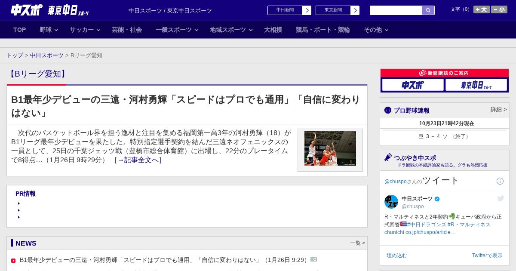Click the camera photo icon after the news item
Image resolution: width=516 pixels, height=271 pixels.
tap(314, 259)
